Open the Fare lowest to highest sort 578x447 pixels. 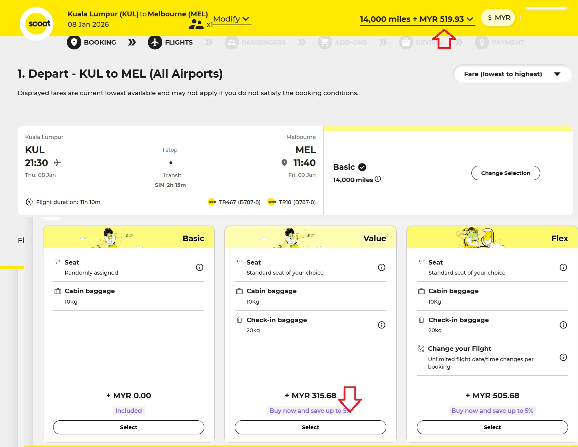pyautogui.click(x=512, y=74)
